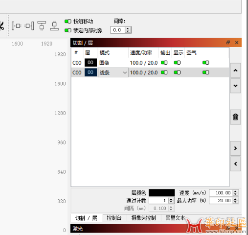Toggle 输出 for the 线条 layer
The width and height of the screenshot is (248, 235).
point(164,72)
